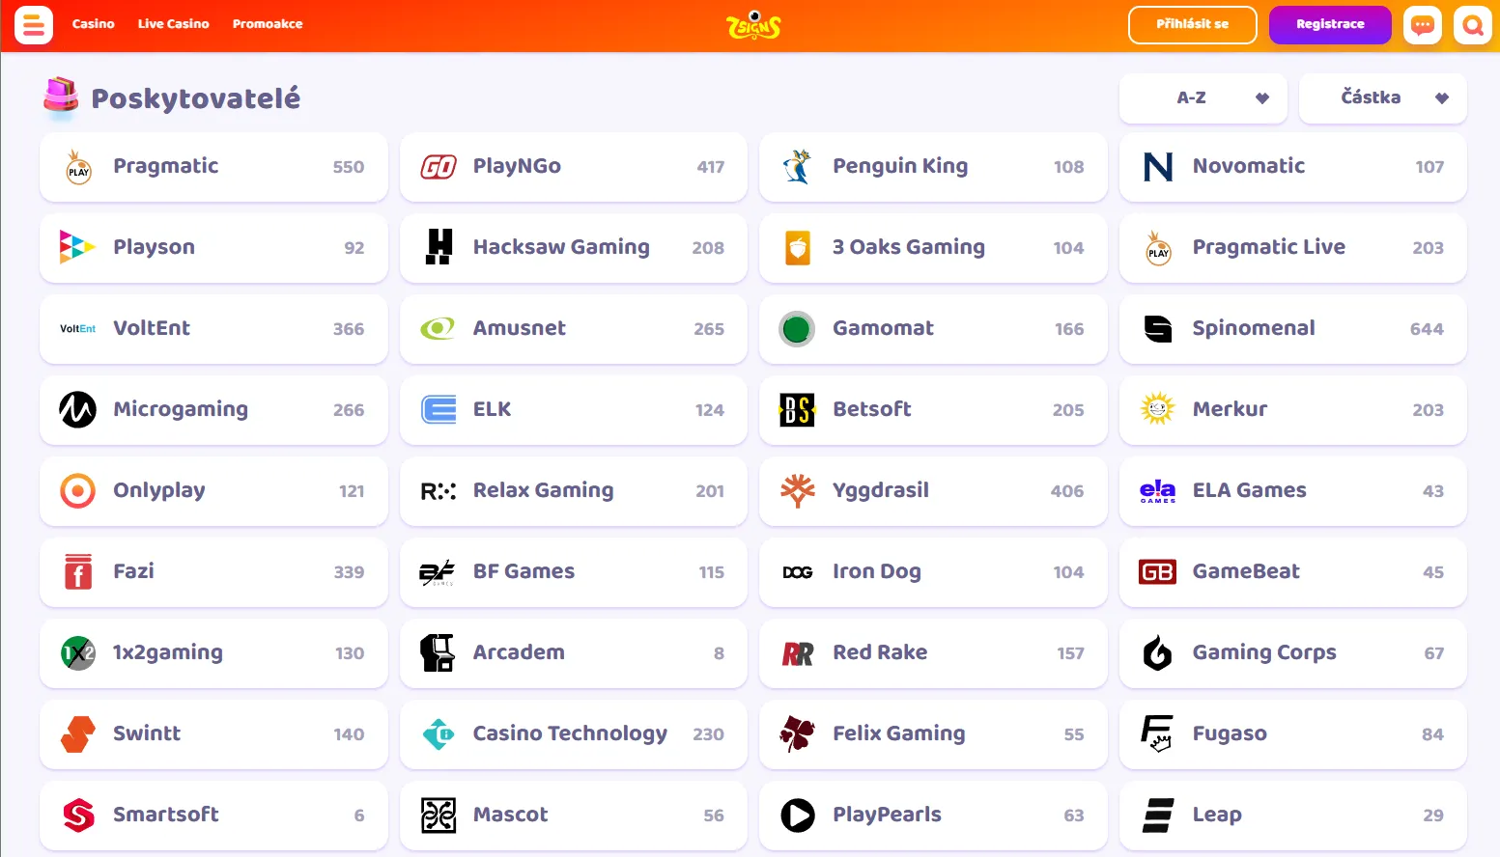
Task: Click the Microgaming logo icon
Action: click(x=78, y=409)
